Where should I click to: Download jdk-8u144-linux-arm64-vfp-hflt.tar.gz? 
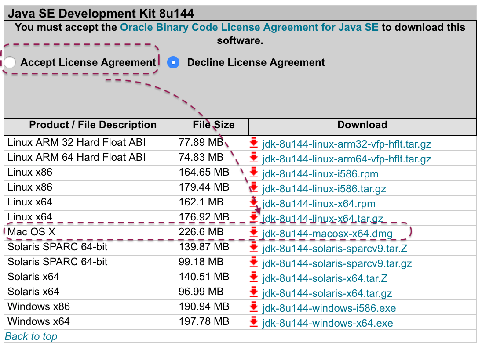(347, 159)
